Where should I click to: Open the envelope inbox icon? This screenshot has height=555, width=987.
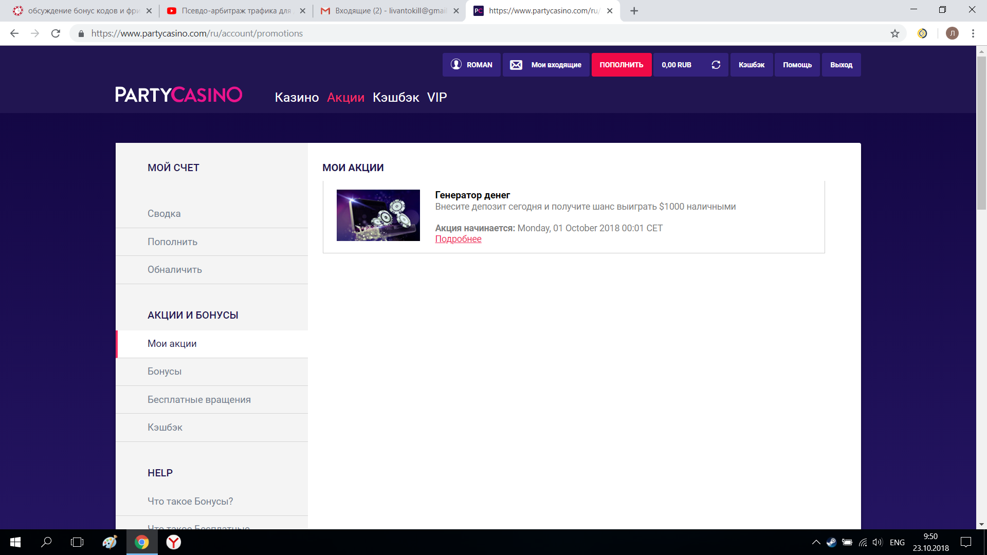[516, 65]
